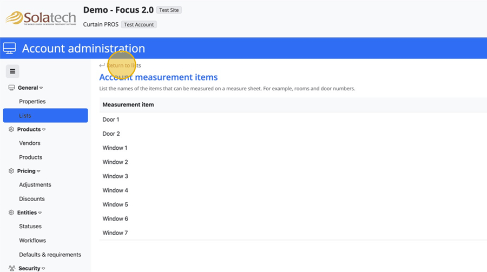This screenshot has height=272, width=487.
Task: Expand the Security section chevron
Action: pyautogui.click(x=43, y=268)
